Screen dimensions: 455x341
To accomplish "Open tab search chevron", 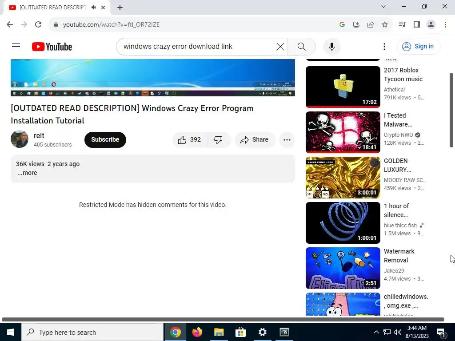I will pos(383,6).
